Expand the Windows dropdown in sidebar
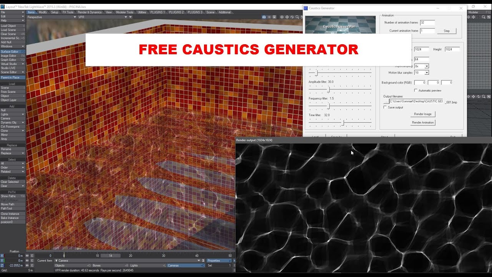This screenshot has width=492, height=277. [13, 46]
